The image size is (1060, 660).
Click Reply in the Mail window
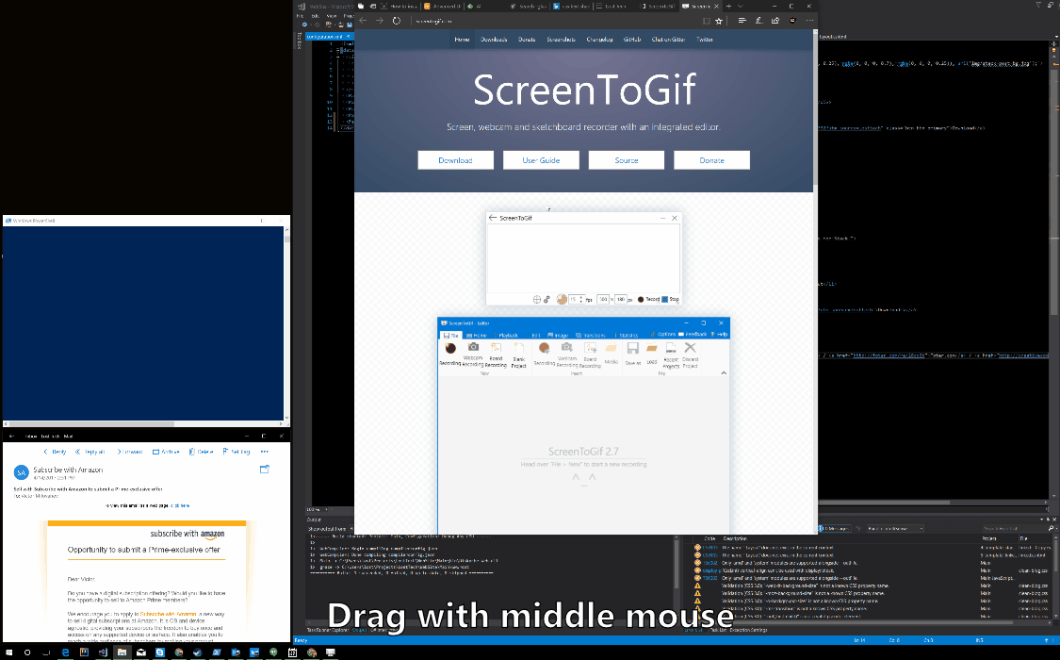(55, 452)
